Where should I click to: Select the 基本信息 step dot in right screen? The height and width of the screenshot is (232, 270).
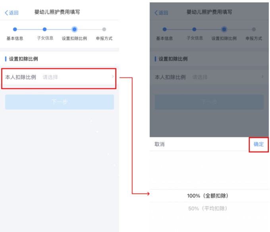pyautogui.click(x=165, y=29)
